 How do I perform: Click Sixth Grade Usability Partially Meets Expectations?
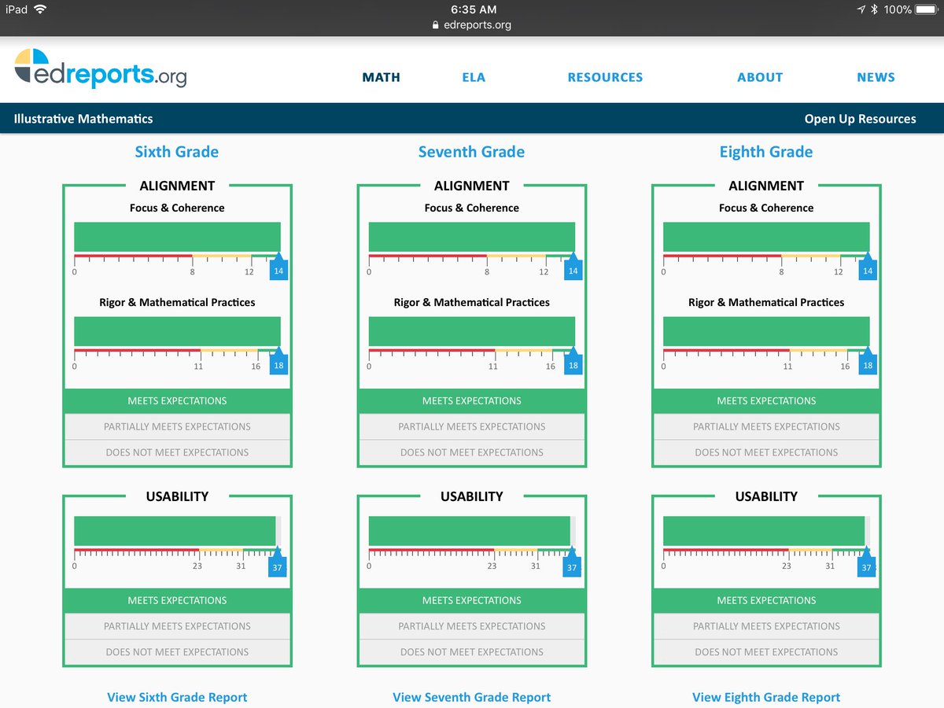[177, 626]
